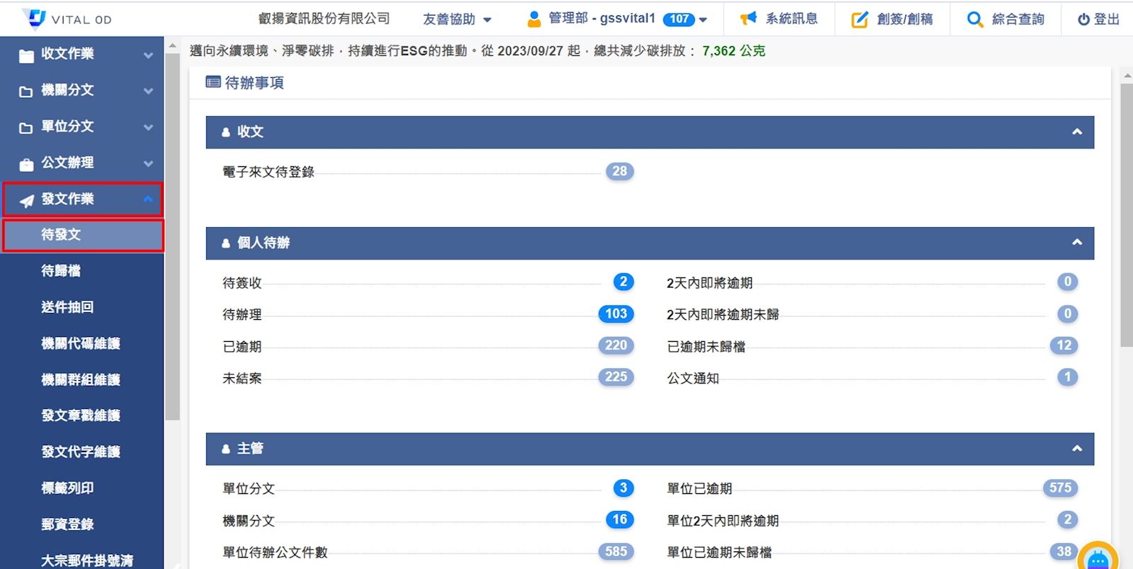
Task: Open 電子來文待登錄 count badge 28
Action: click(x=619, y=171)
